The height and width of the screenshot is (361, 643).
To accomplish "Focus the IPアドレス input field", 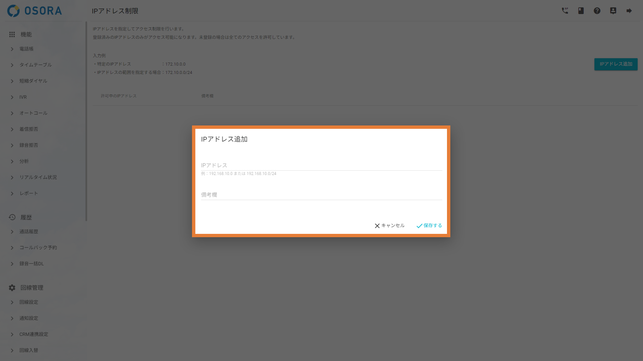I will coord(321,165).
